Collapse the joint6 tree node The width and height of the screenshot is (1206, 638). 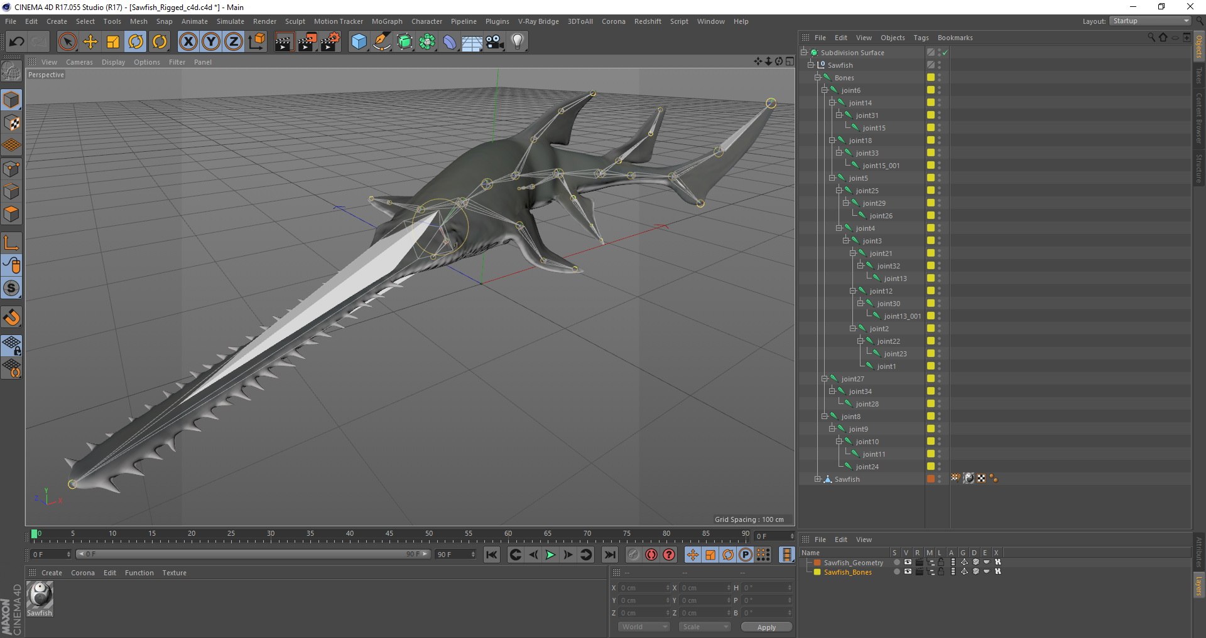pos(825,90)
